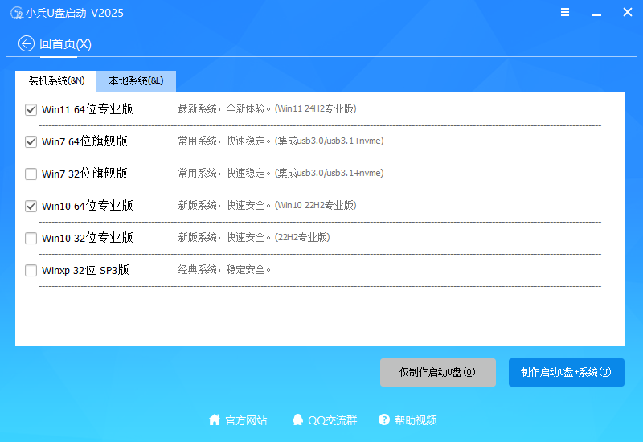Click description 新版系统 (22H2专业版)
This screenshot has width=643, height=442.
(254, 237)
